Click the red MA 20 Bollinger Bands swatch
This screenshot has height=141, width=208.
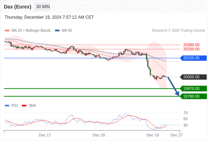(7, 30)
